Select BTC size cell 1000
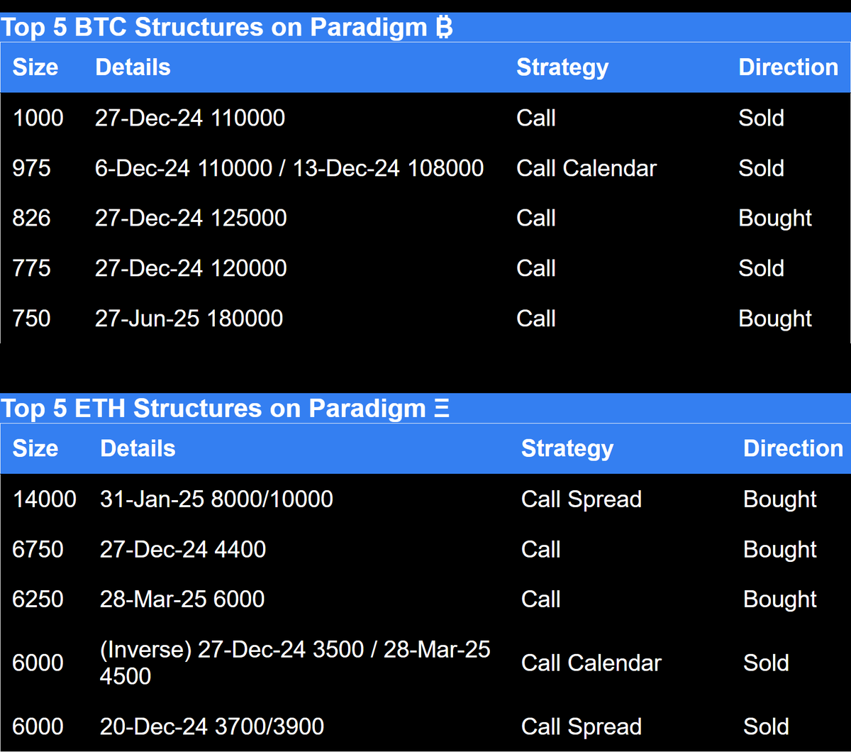Image resolution: width=851 pixels, height=752 pixels. click(x=38, y=118)
